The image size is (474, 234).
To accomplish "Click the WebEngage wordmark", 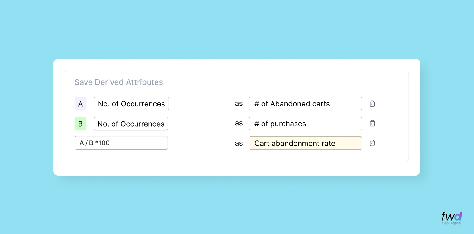I will click(x=451, y=223).
